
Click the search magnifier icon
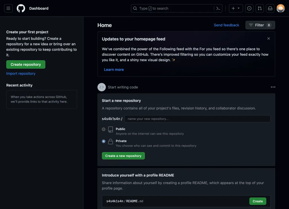135,8
